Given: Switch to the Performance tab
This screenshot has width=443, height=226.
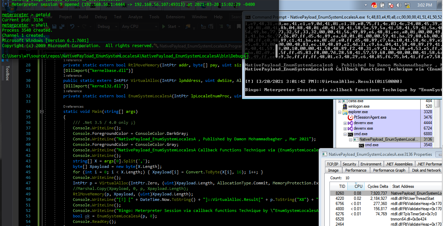Looking at the screenshot, I should [x=356, y=170].
